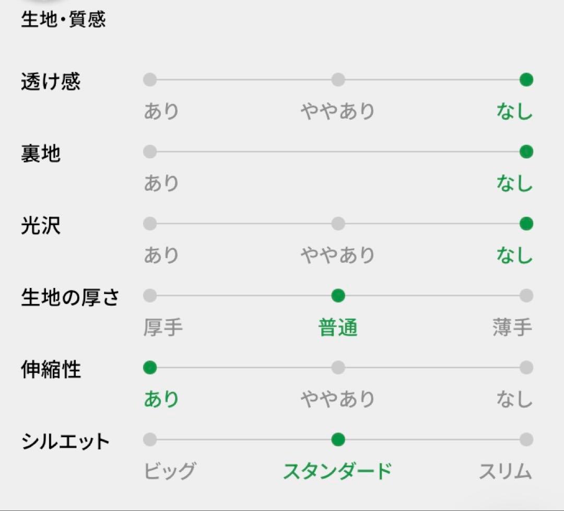Image resolution: width=564 pixels, height=511 pixels.
Task: Click the 薄手 text label
Action: (x=512, y=328)
